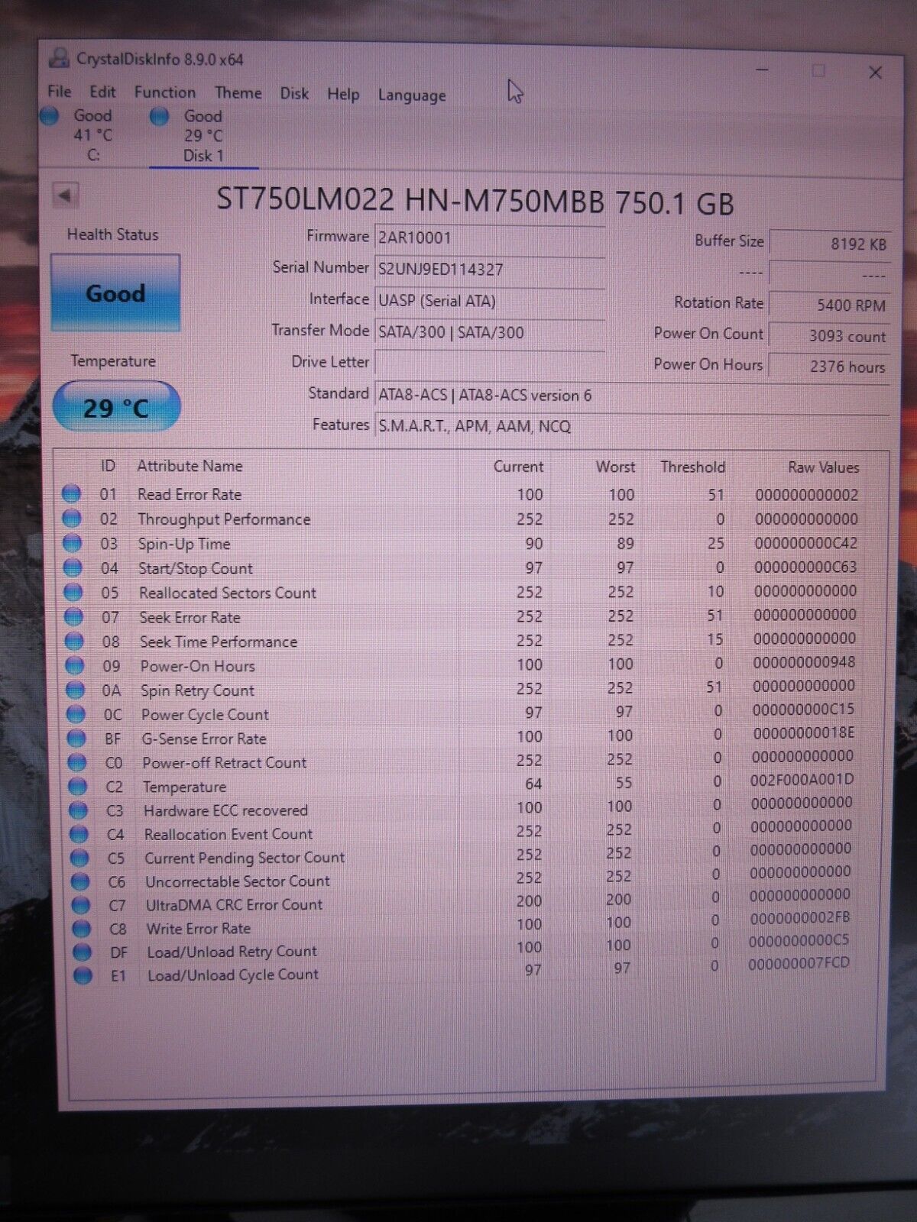
Task: Click the previous disk arrow button
Action: [x=66, y=196]
